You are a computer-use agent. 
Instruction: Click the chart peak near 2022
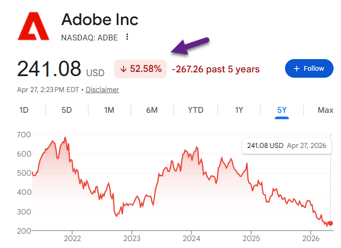[65, 138]
